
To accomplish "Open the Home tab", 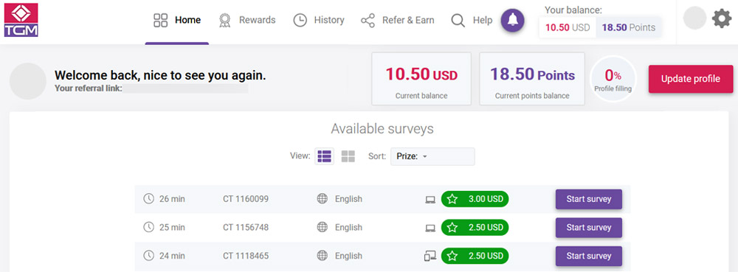I will [177, 20].
